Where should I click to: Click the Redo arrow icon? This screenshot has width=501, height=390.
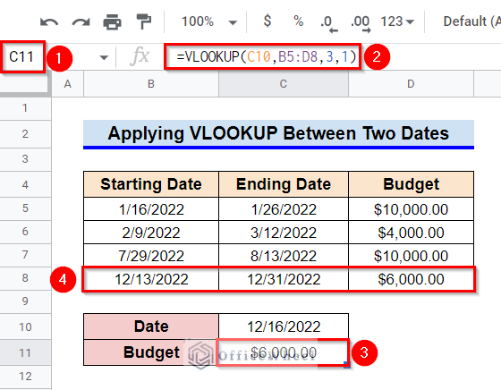point(81,22)
